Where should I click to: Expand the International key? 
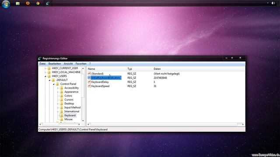click(58, 112)
